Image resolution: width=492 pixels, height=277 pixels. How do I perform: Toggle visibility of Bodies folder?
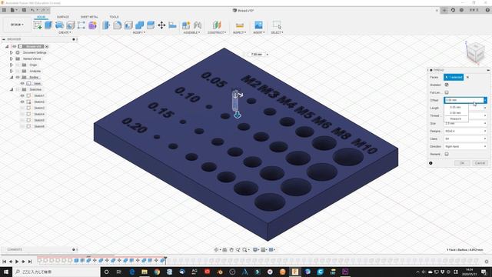(x=18, y=77)
